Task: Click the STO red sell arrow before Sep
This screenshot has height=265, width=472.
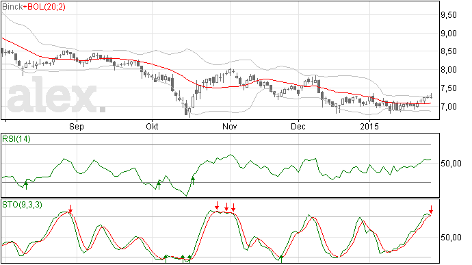Action: (70, 209)
